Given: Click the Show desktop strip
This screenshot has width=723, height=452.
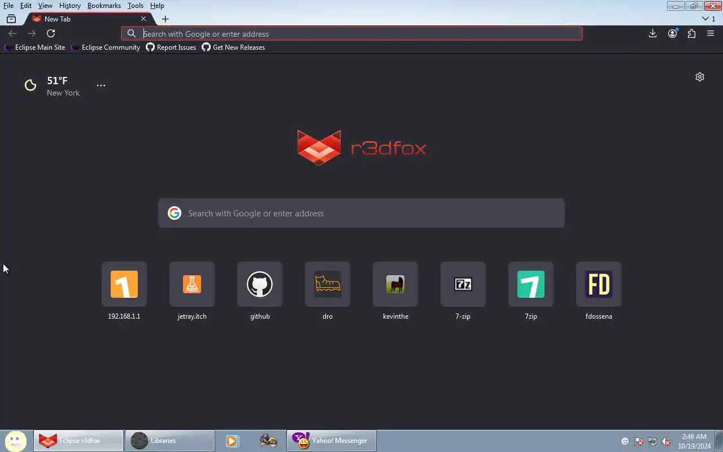Looking at the screenshot, I should pyautogui.click(x=719, y=441).
